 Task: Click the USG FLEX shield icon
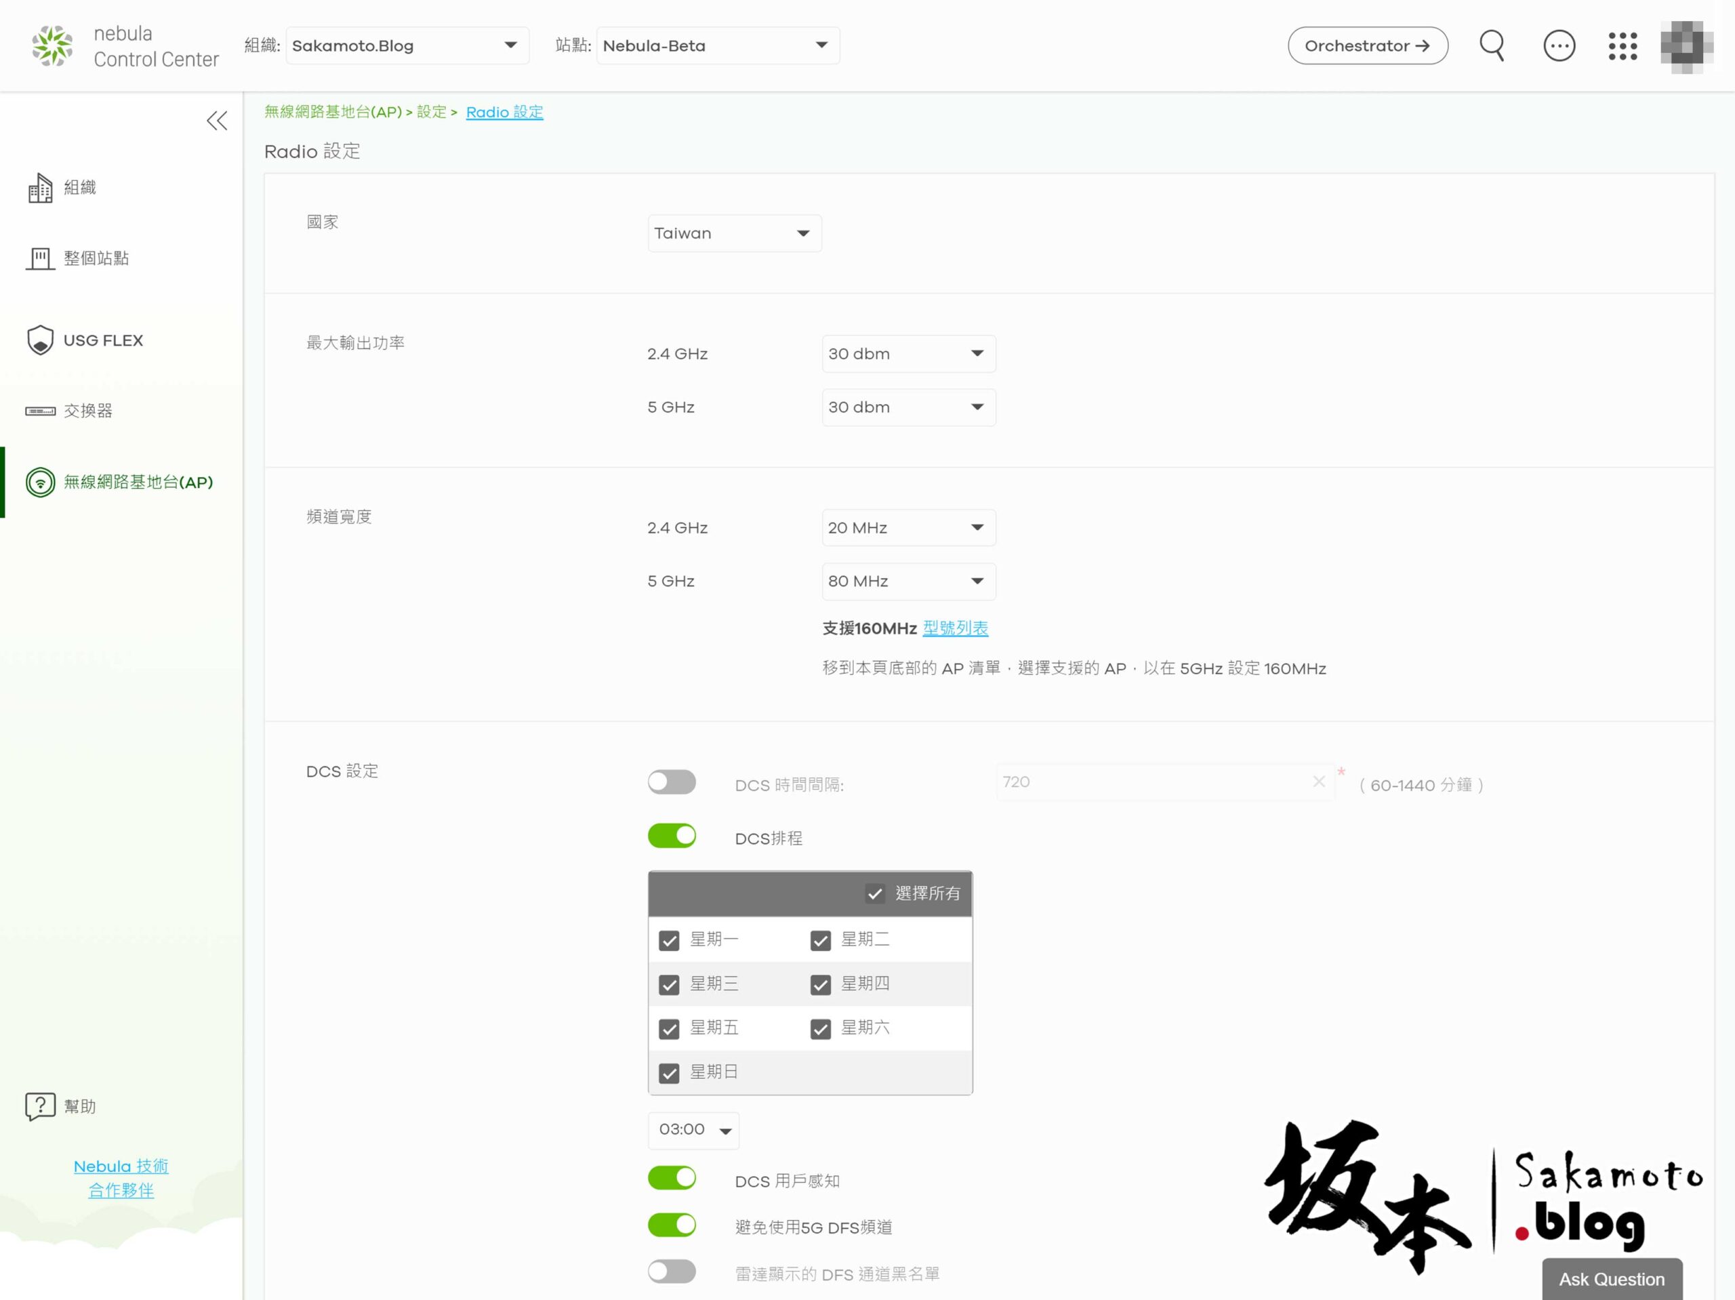tap(40, 340)
